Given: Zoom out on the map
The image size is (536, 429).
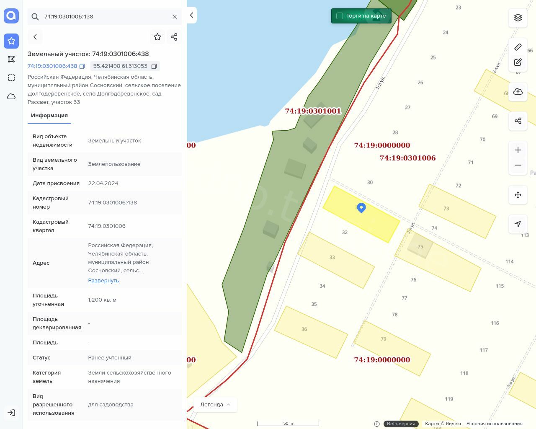Looking at the screenshot, I should coord(518,165).
